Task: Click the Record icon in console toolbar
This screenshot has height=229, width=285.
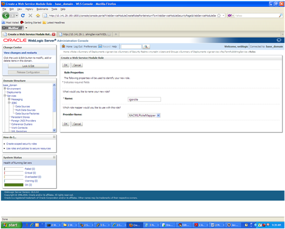Action: tap(100, 46)
